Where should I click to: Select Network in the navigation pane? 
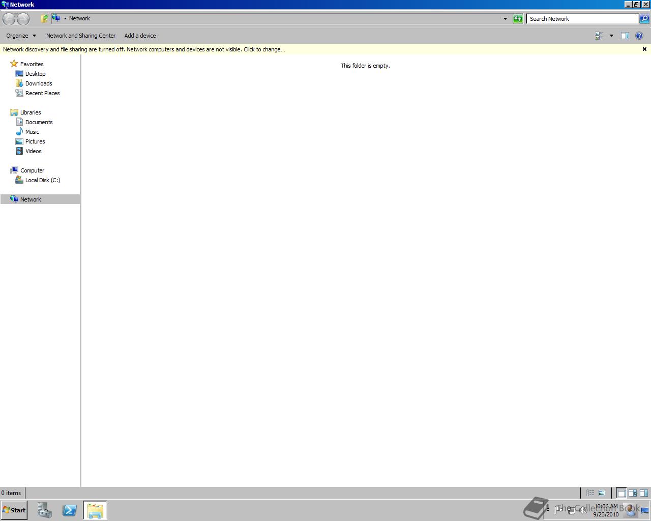tap(40, 199)
